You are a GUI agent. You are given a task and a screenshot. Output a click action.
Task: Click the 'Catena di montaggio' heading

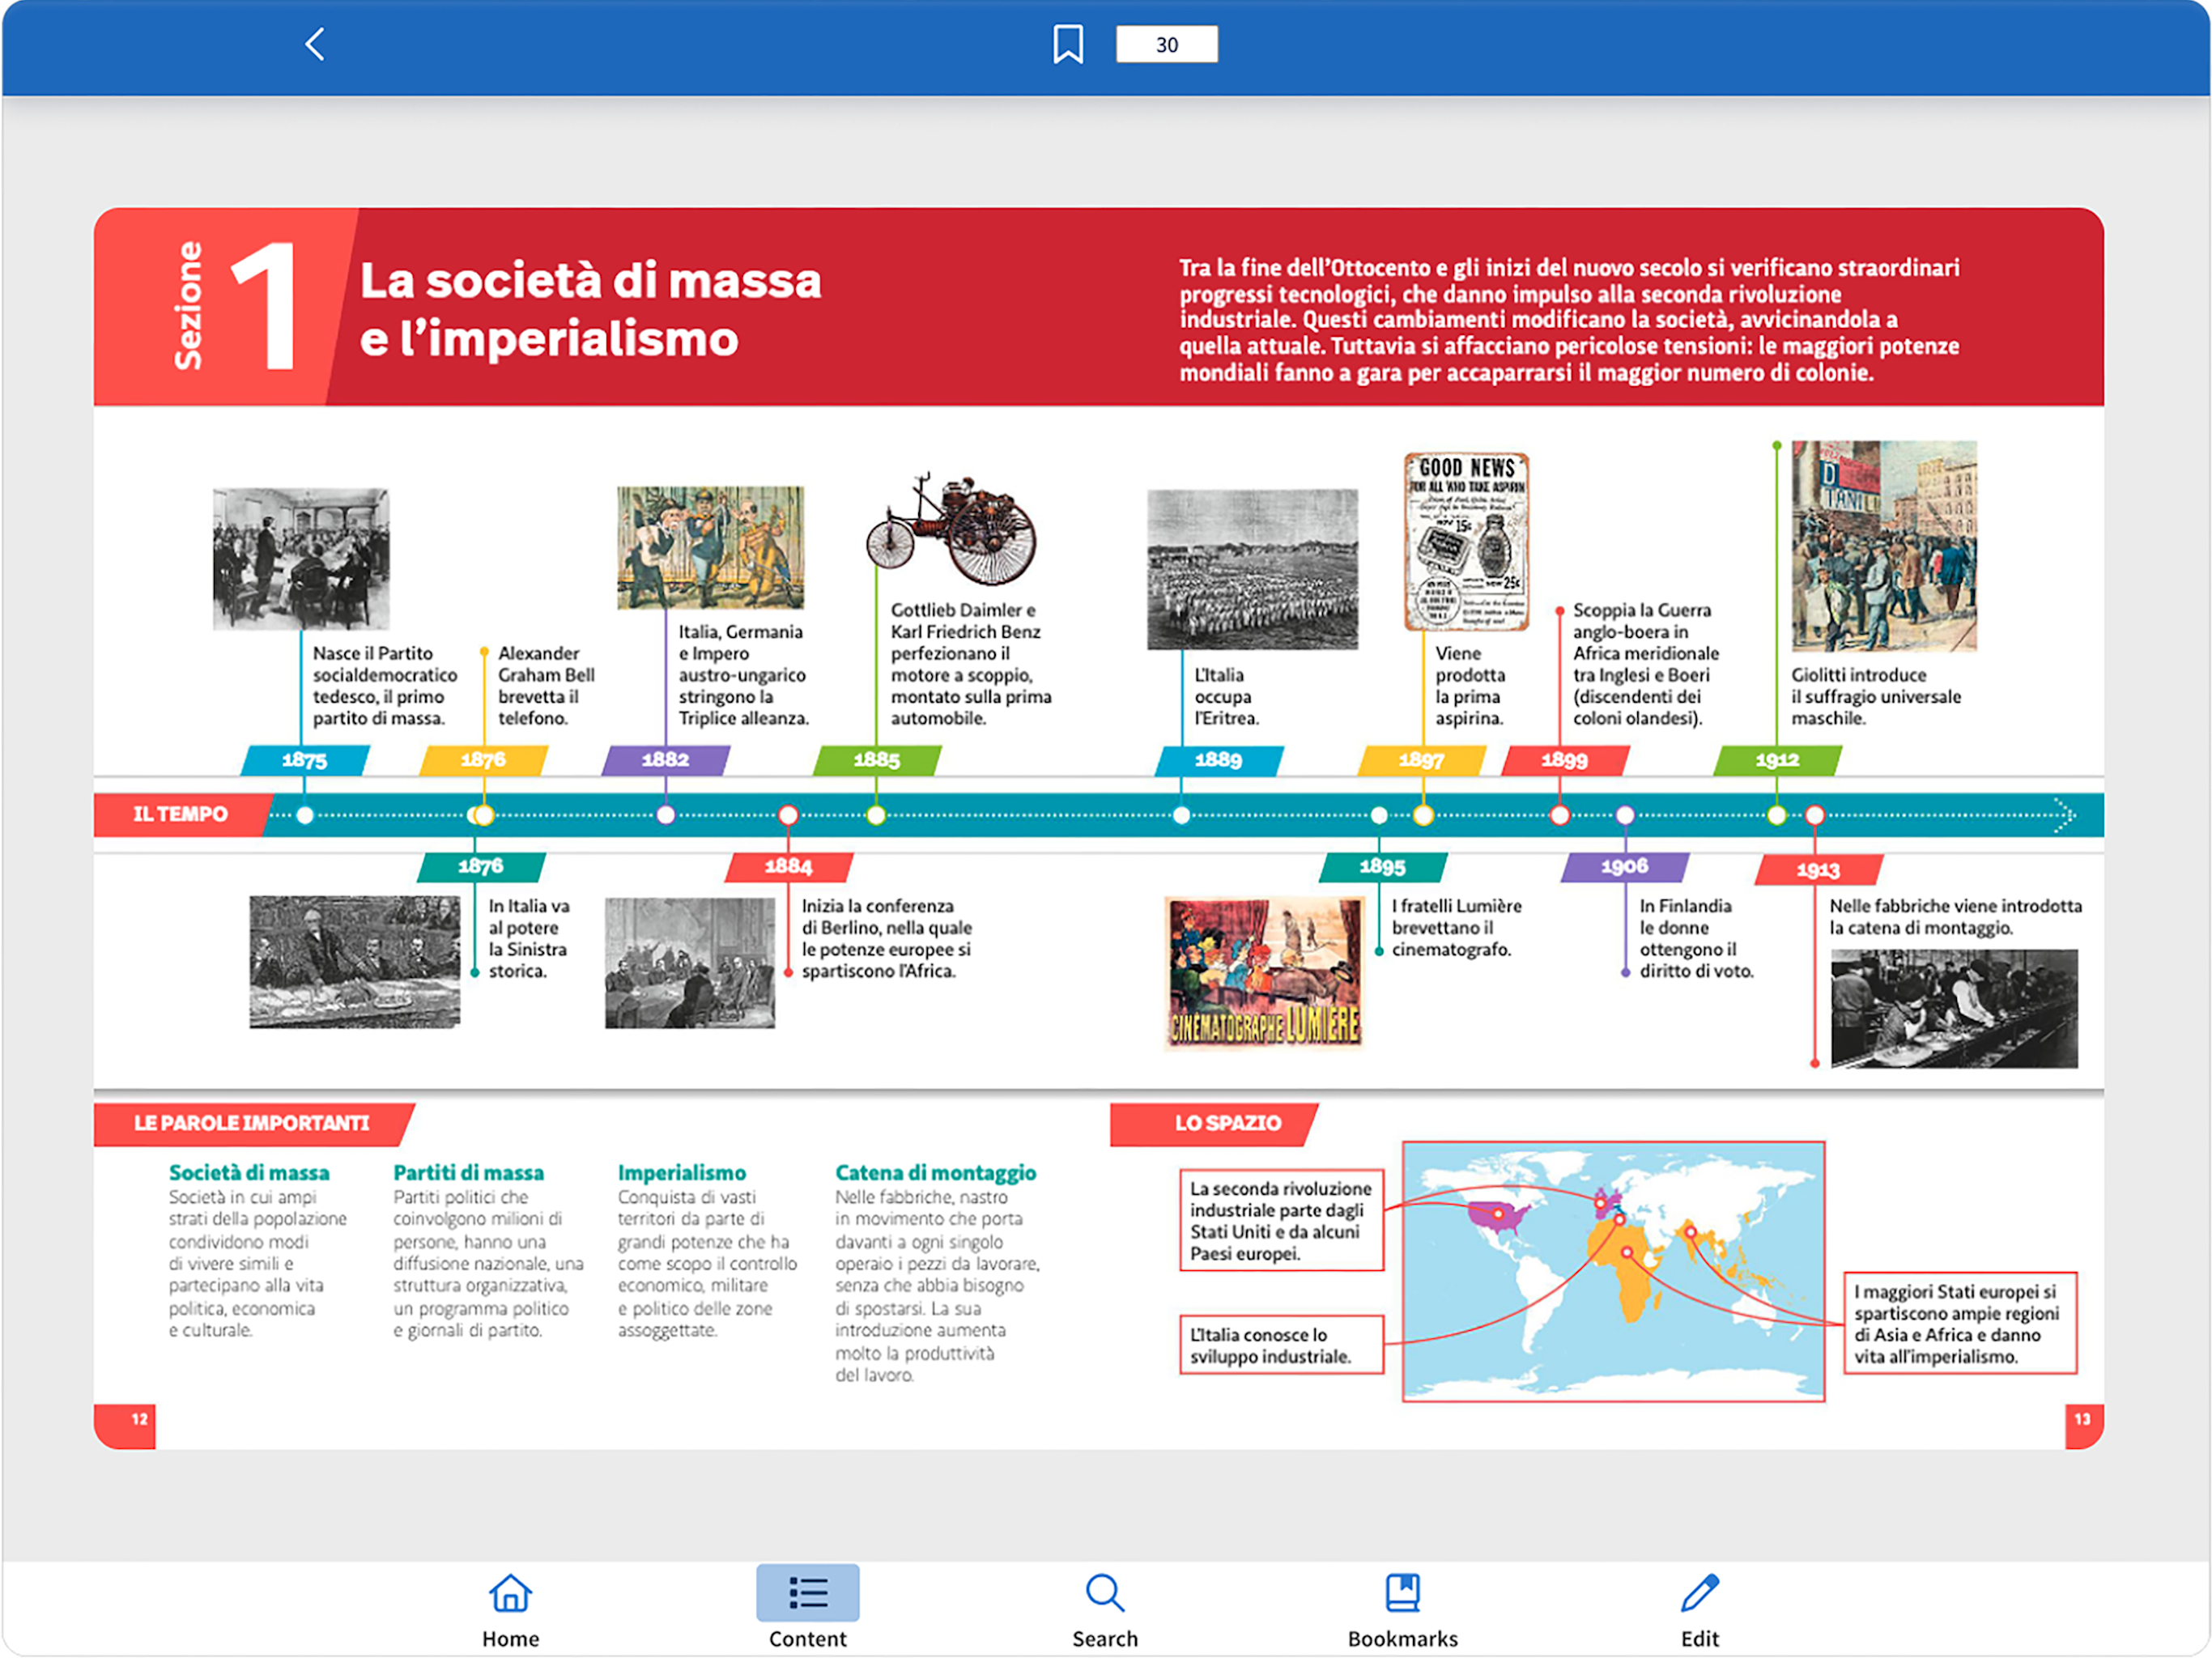pyautogui.click(x=935, y=1173)
